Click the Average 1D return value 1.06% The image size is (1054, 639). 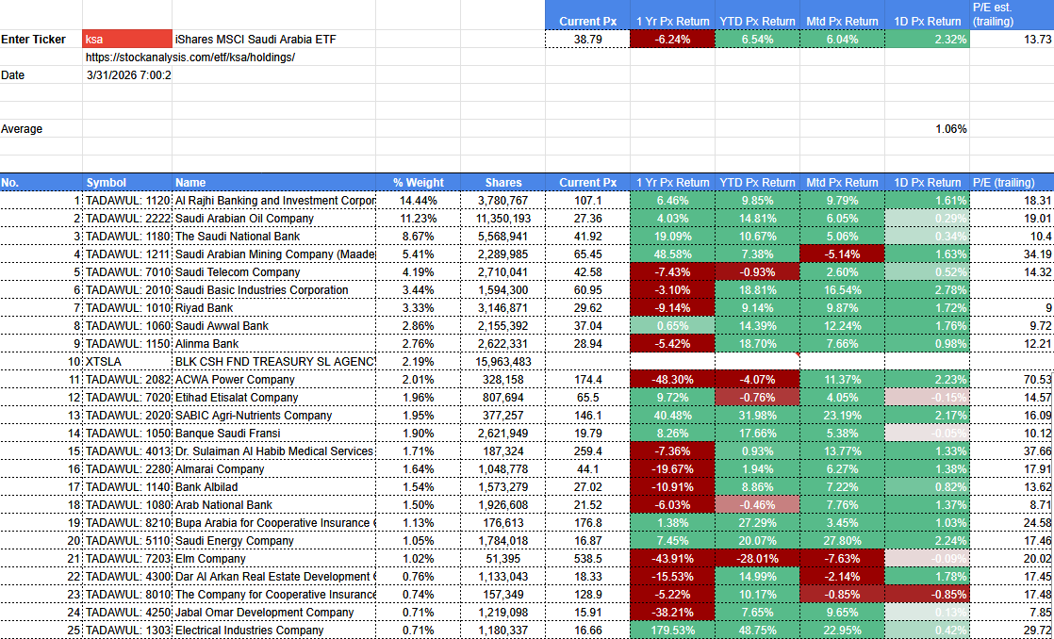pyautogui.click(x=927, y=129)
